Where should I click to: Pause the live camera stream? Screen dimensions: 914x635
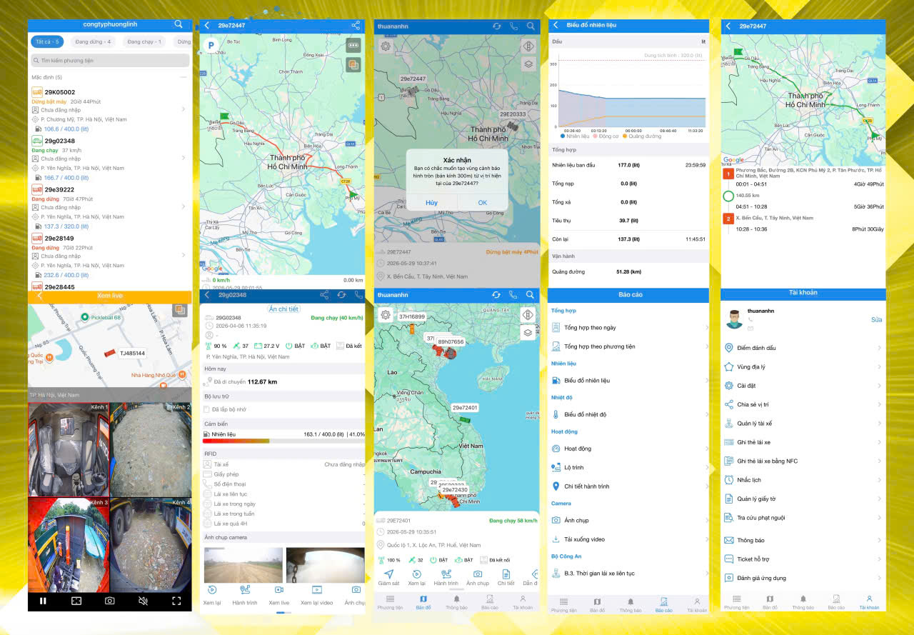coord(43,601)
